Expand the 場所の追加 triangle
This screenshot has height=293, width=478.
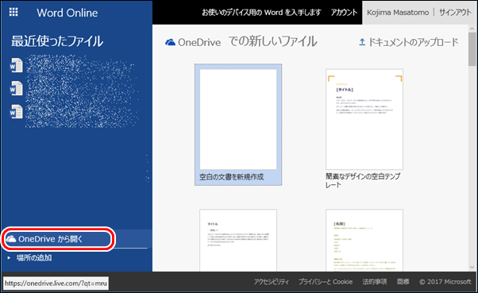[x=9, y=257]
